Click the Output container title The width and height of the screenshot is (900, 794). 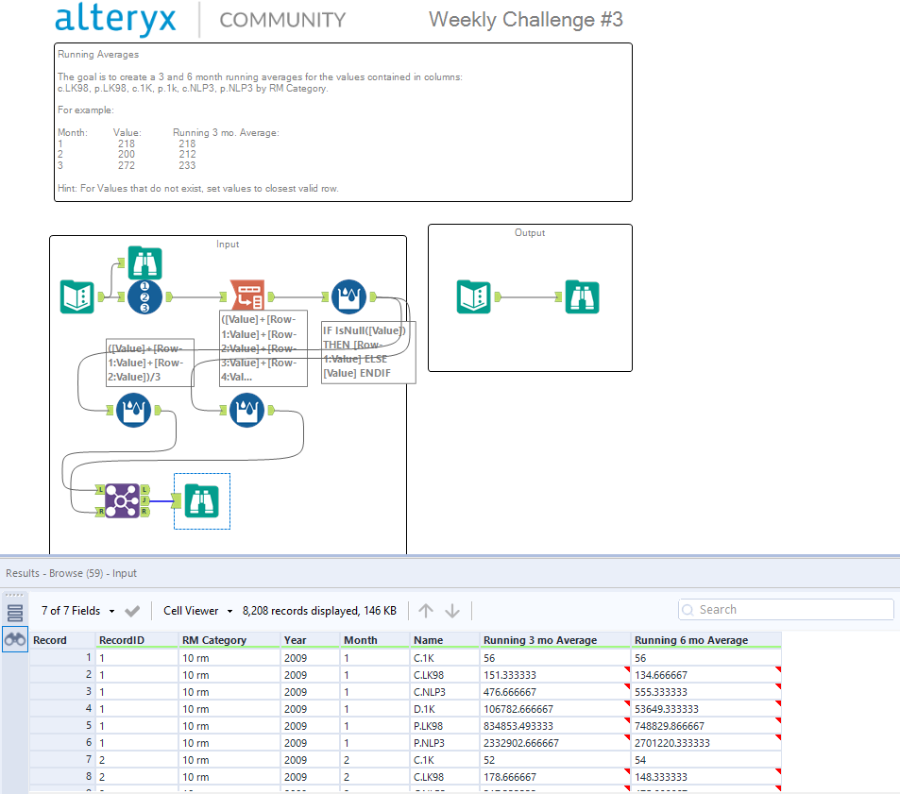[529, 232]
